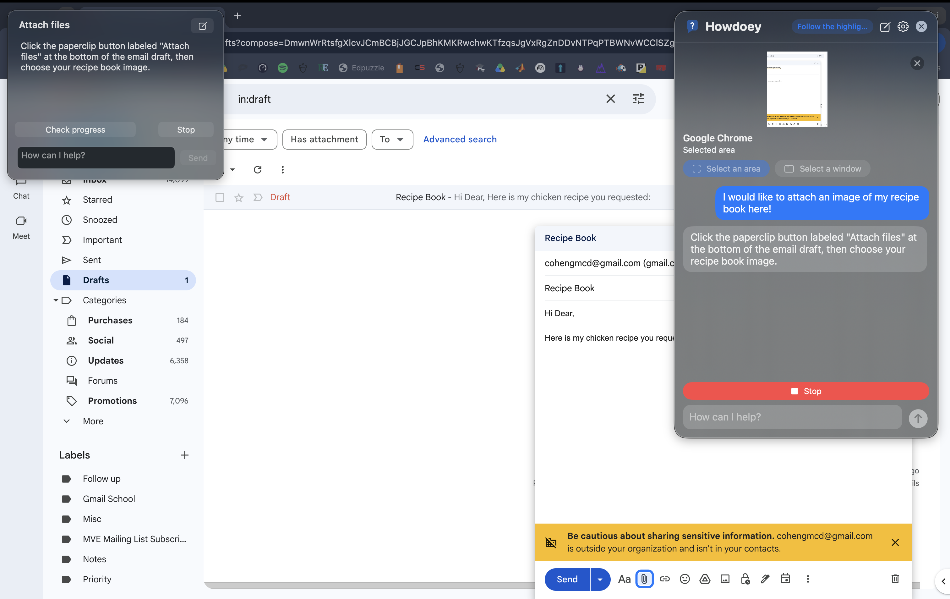This screenshot has width=950, height=599.
Task: Show search options filter icon
Action: pyautogui.click(x=638, y=99)
